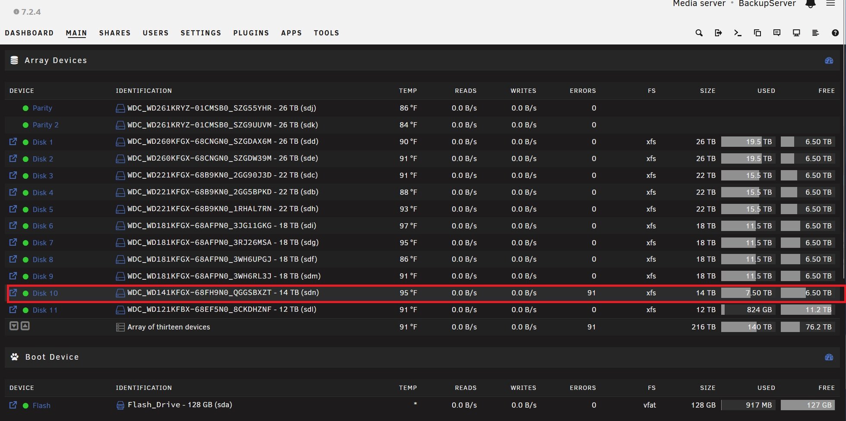This screenshot has width=846, height=421.
Task: Browse Disk 11 with its folder icon
Action: click(13, 309)
